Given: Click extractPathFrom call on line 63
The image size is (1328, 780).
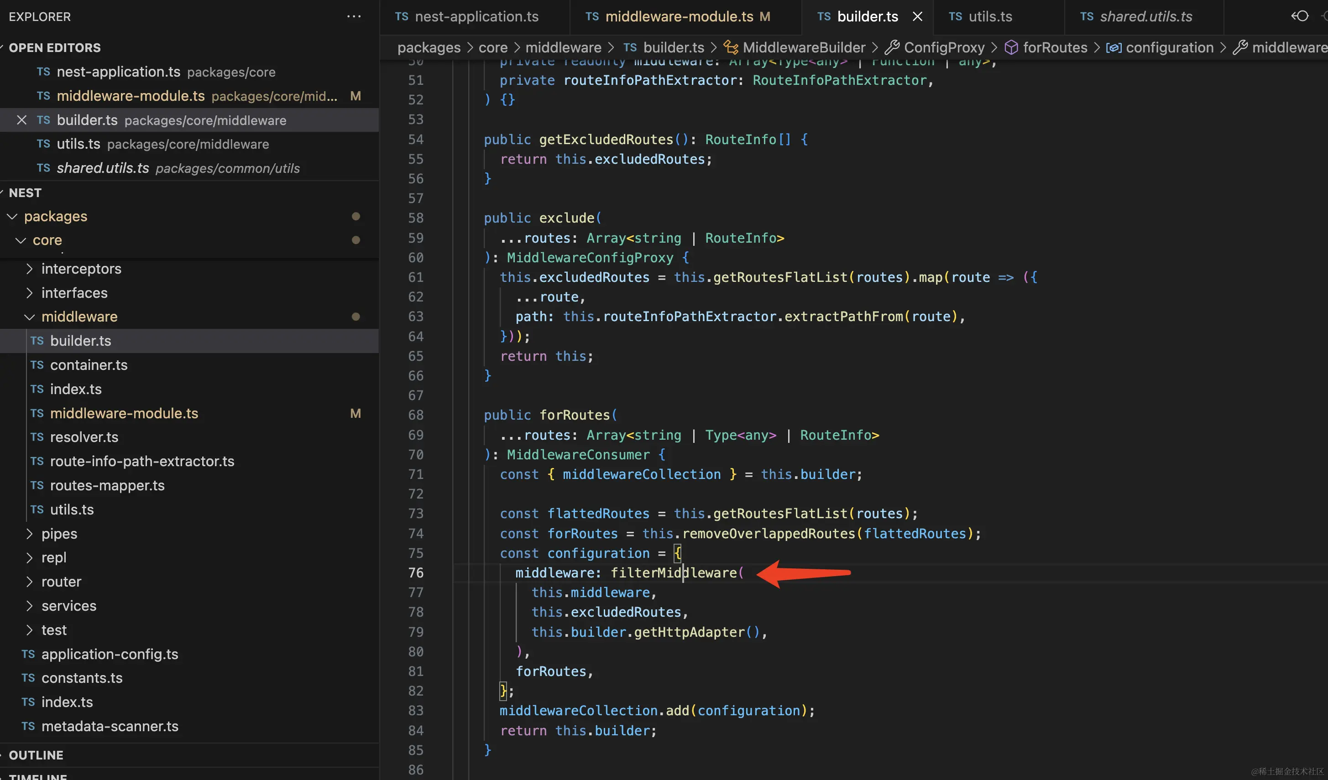Looking at the screenshot, I should (843, 317).
